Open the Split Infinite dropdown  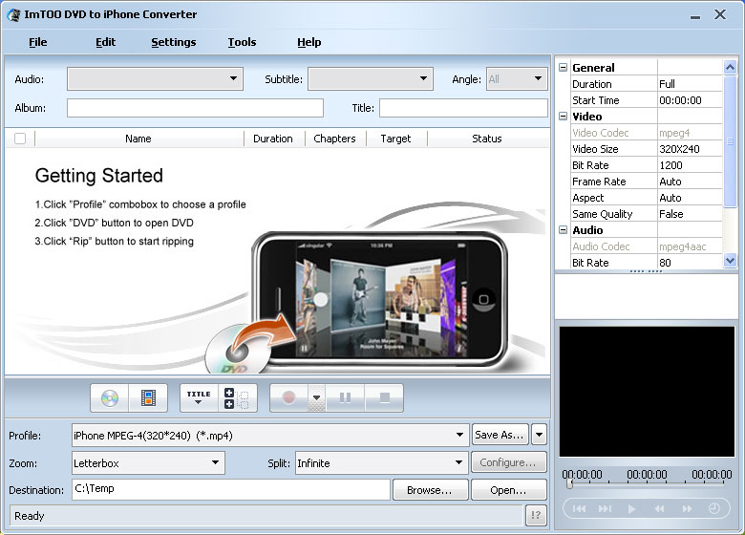click(x=381, y=462)
